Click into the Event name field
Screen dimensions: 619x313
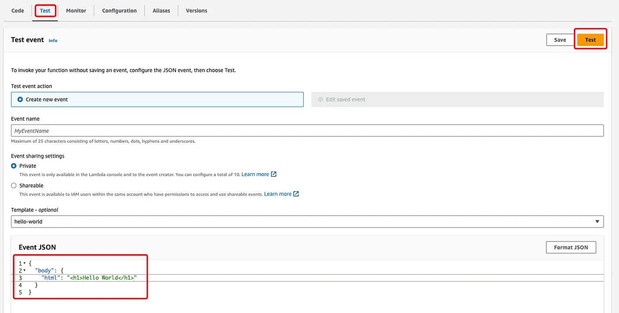[x=307, y=131]
